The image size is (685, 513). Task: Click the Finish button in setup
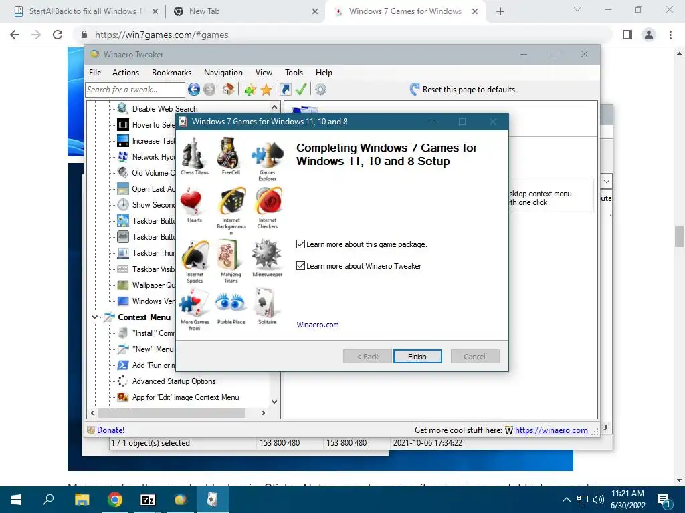point(417,357)
